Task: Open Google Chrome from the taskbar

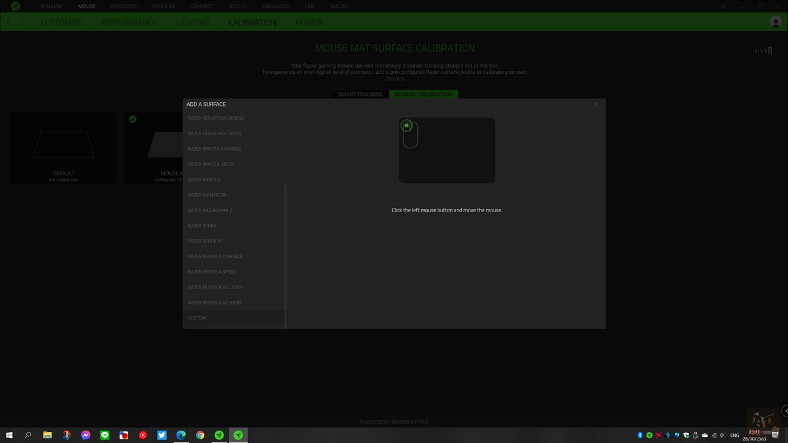Action: pyautogui.click(x=200, y=435)
